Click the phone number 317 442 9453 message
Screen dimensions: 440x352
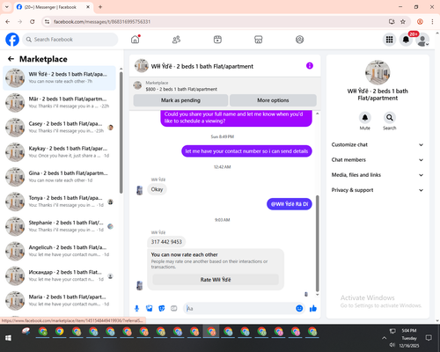166,242
